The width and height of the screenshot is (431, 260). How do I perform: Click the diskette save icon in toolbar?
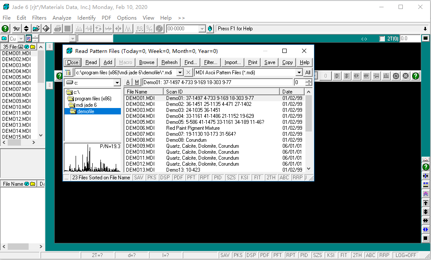tap(46, 29)
